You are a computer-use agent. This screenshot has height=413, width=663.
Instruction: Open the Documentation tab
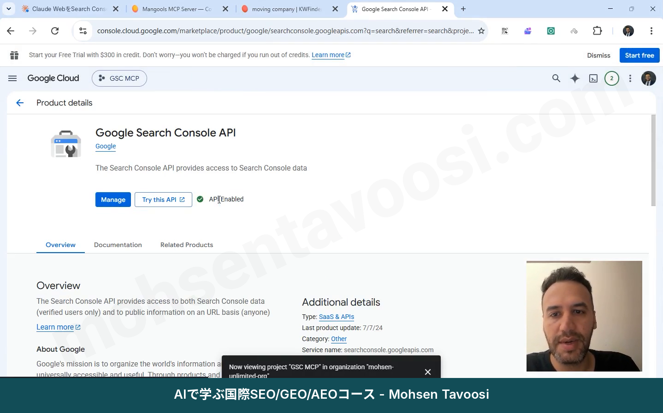tap(118, 245)
